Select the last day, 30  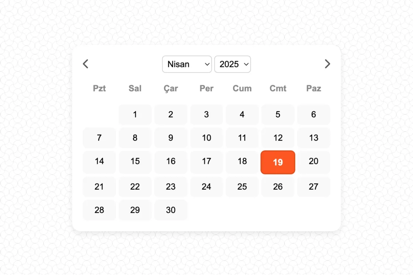171,210
